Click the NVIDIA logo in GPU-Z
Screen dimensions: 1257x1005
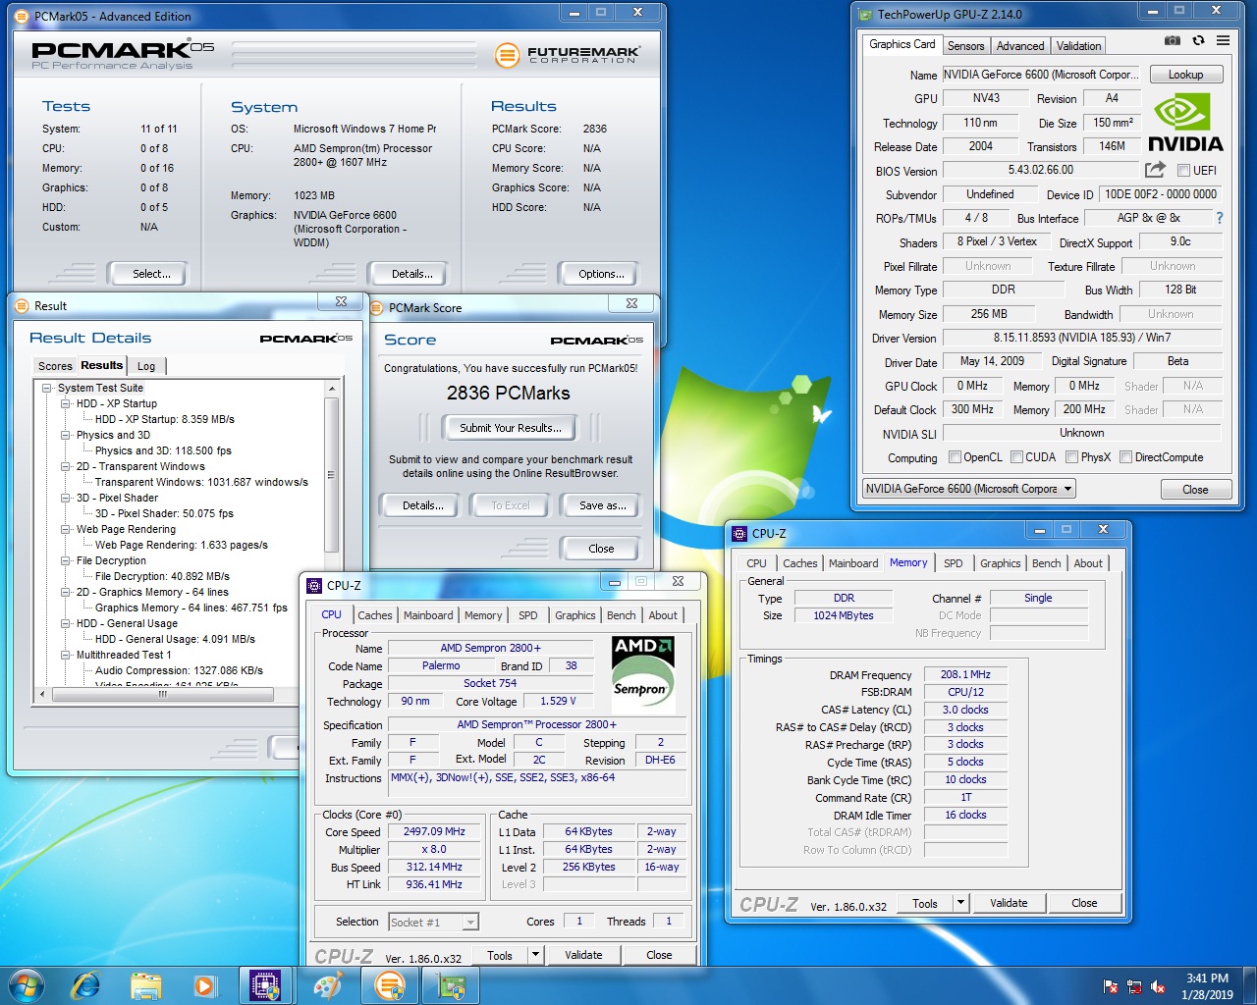click(x=1186, y=124)
